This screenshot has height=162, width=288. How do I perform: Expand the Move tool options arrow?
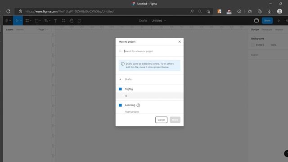coord(21,21)
